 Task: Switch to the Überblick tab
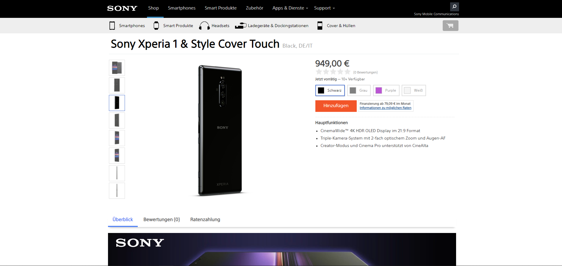pos(123,220)
